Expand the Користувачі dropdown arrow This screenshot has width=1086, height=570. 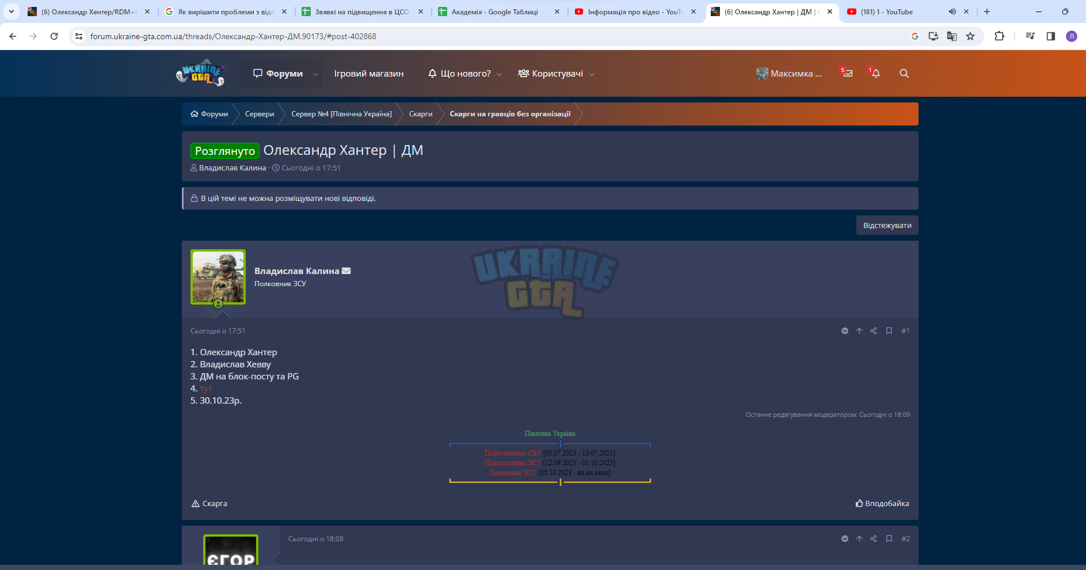592,74
